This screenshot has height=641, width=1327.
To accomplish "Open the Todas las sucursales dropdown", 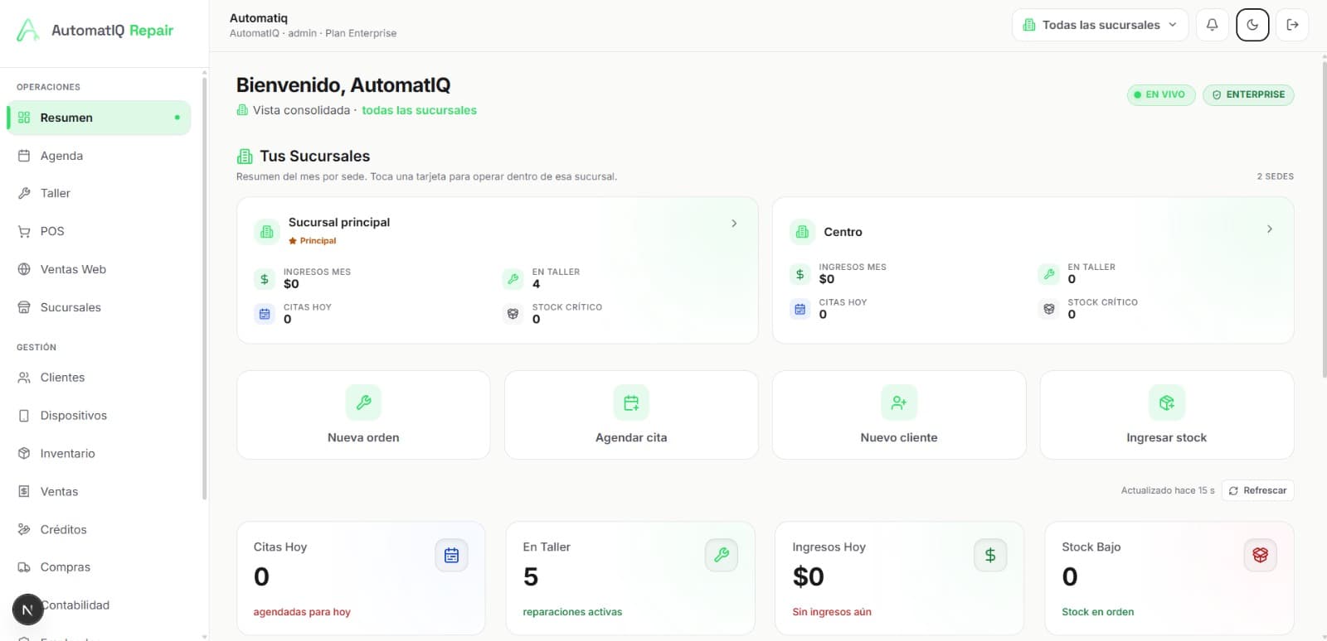I will pyautogui.click(x=1100, y=25).
